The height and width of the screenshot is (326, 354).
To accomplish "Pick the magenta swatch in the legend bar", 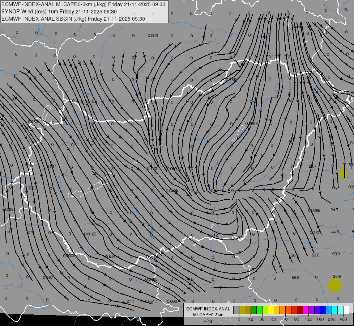I will 306,310.
